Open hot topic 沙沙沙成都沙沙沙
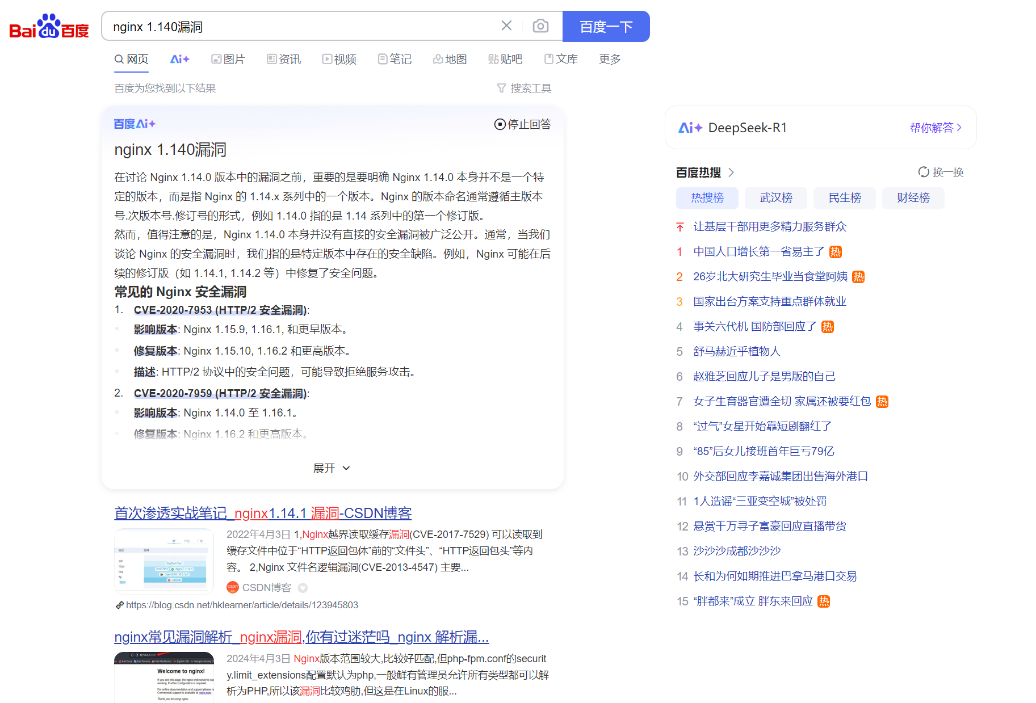The height and width of the screenshot is (703, 1036). pos(737,551)
